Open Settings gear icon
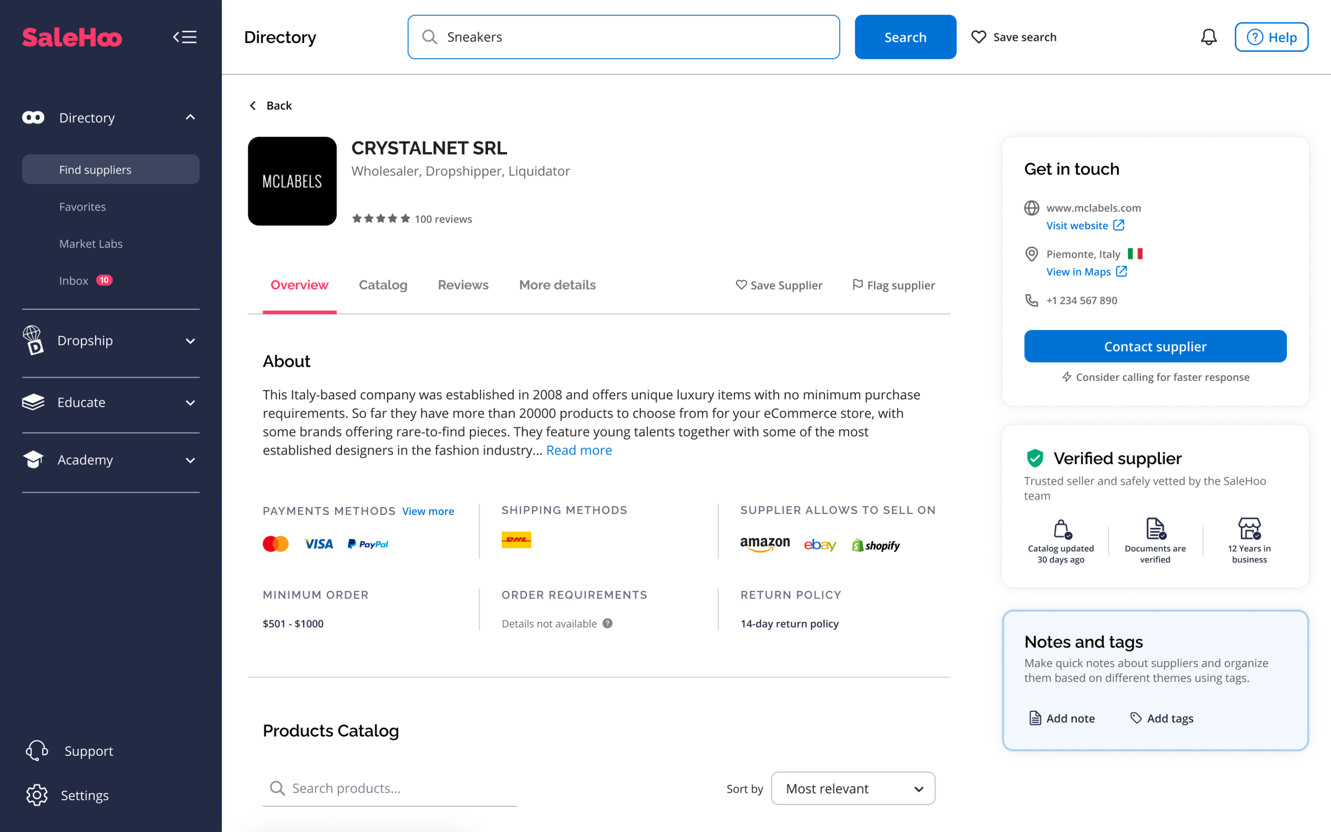Viewport: 1331px width, 832px height. (37, 795)
